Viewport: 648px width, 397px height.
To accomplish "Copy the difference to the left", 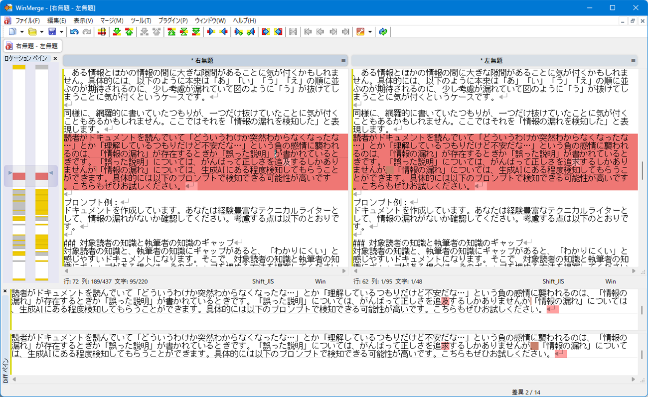I will click(x=223, y=32).
